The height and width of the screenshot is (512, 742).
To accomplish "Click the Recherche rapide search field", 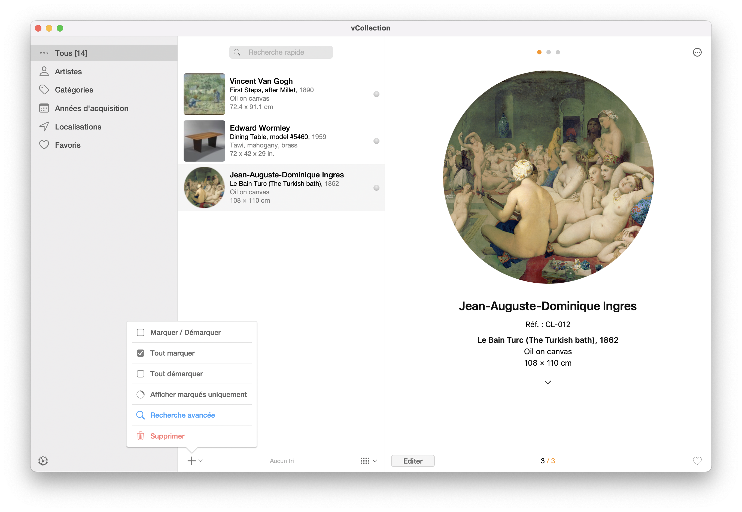I will point(281,52).
